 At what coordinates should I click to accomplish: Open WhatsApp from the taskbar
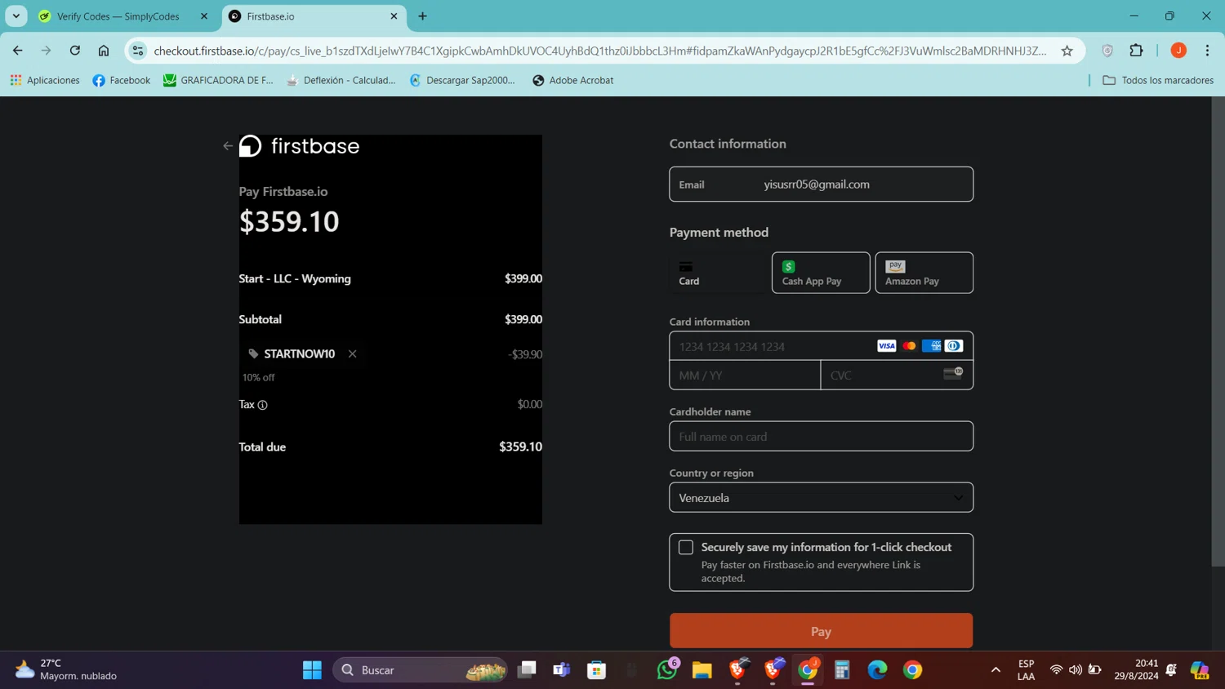[x=667, y=670]
